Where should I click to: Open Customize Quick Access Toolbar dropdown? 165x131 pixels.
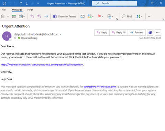pos(38,3)
